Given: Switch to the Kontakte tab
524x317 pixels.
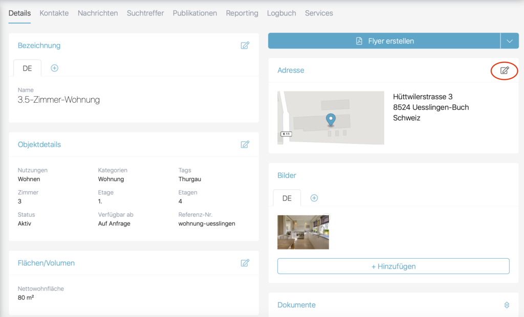Looking at the screenshot, I should 54,13.
